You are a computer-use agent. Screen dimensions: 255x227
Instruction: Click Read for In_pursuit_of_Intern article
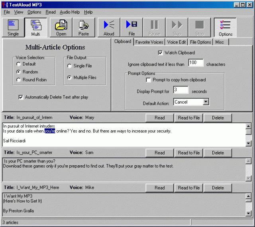click(159, 118)
